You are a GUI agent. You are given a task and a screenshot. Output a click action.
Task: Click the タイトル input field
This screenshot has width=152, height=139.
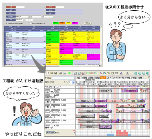click(x=63, y=78)
